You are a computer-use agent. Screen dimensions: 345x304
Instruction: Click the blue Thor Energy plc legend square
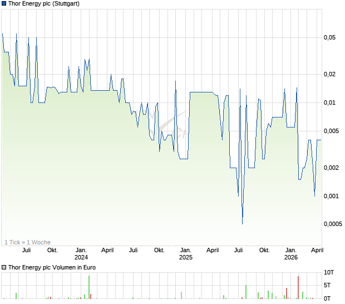(4, 3)
